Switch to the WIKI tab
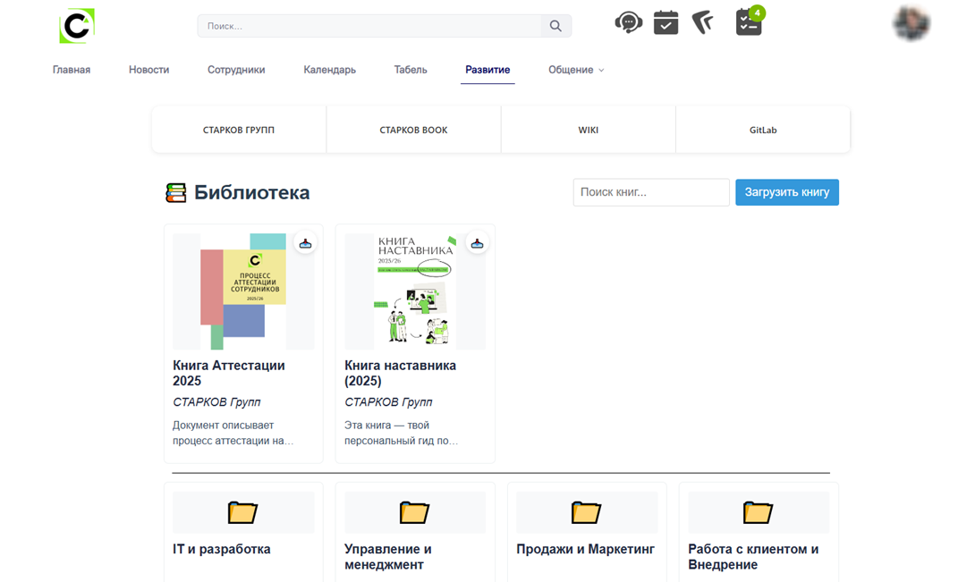 pos(588,130)
